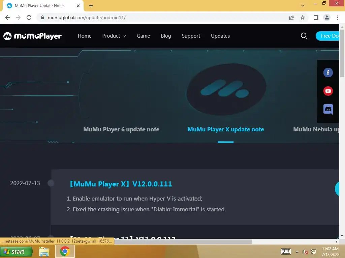Screen dimensions: 345x258
Task: Click the vertical scrollbar up arrow
Action: pos(342,27)
